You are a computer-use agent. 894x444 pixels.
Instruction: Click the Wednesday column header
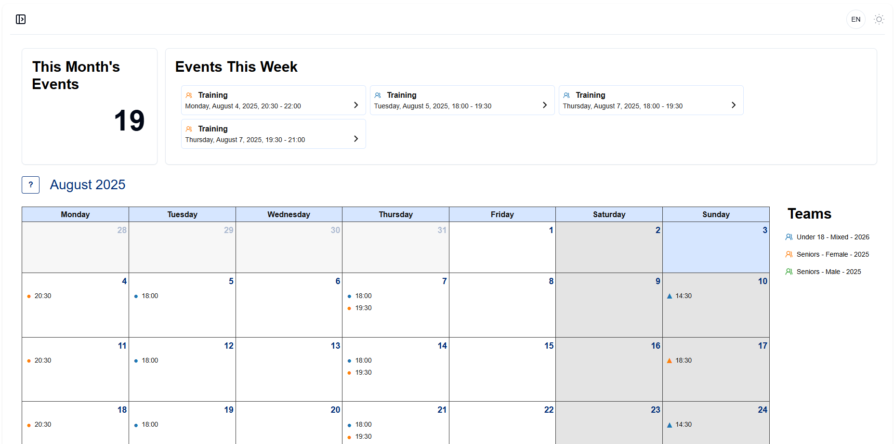click(x=289, y=214)
